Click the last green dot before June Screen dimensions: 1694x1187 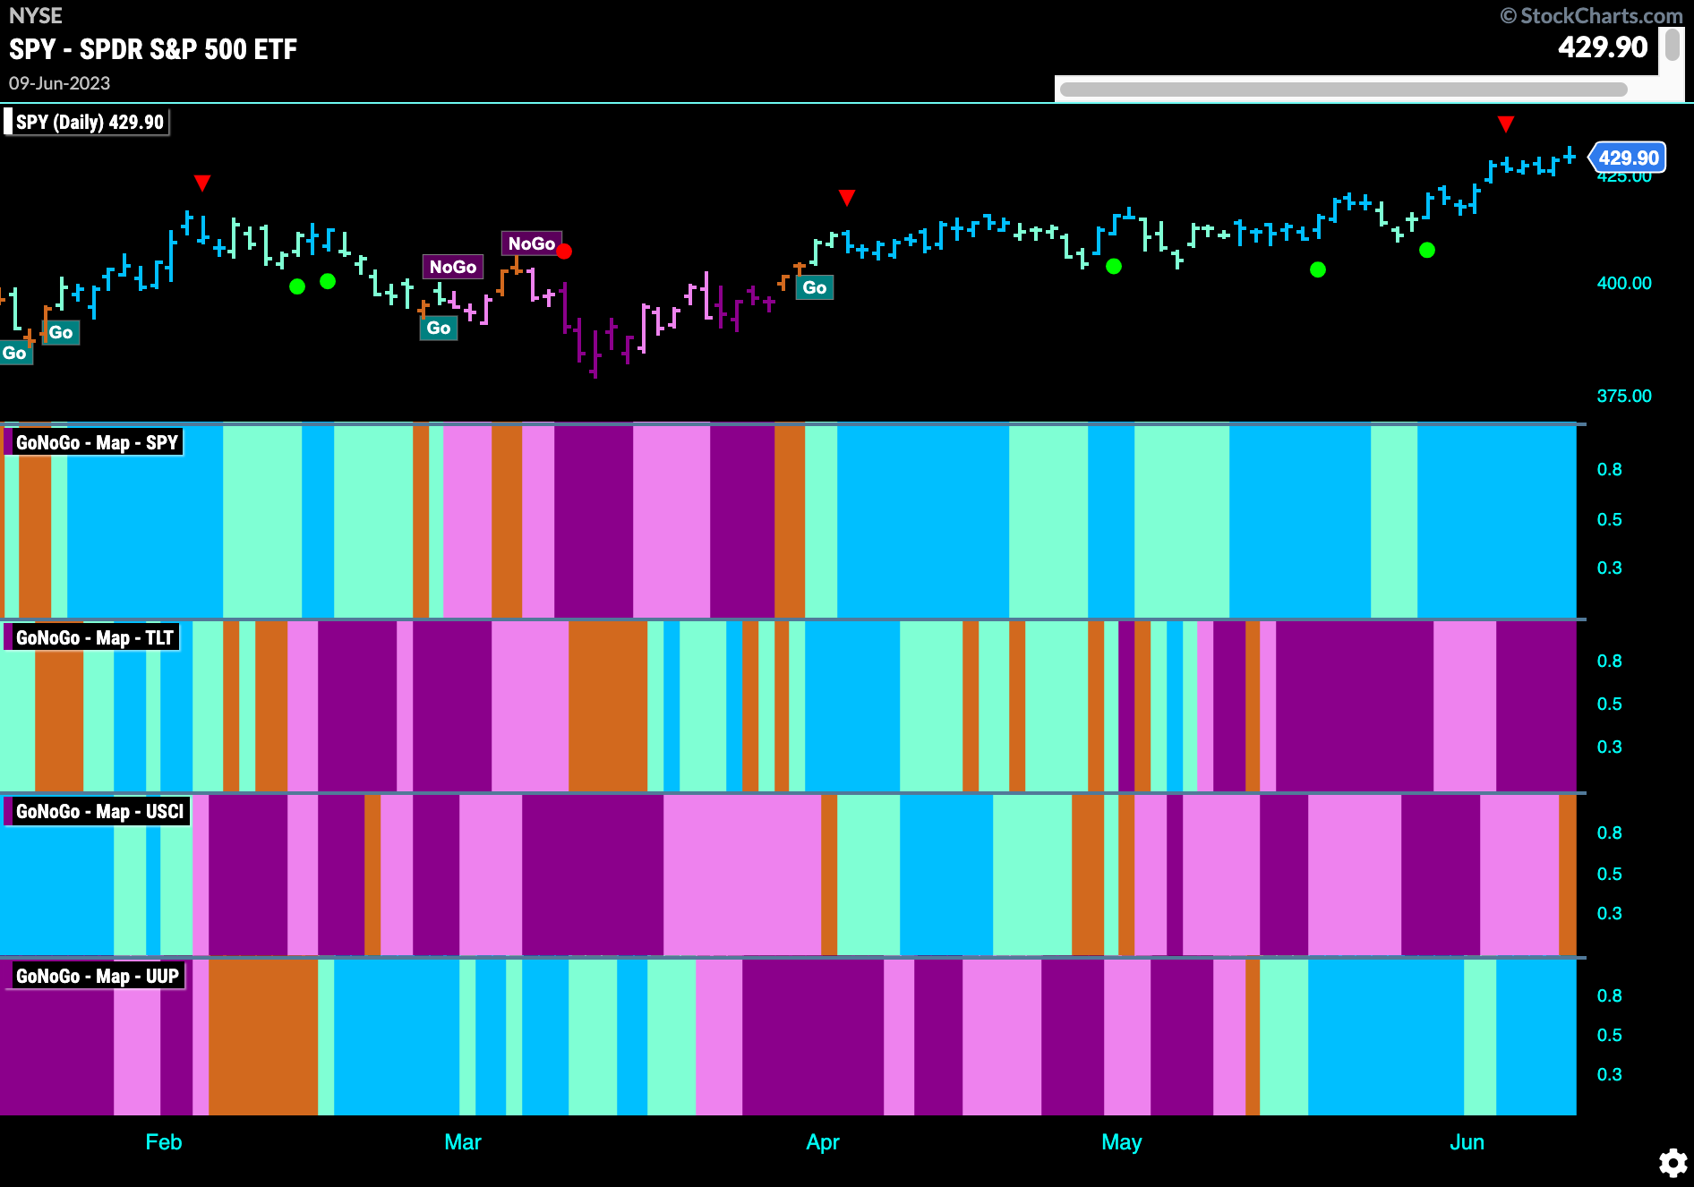[x=1427, y=250]
